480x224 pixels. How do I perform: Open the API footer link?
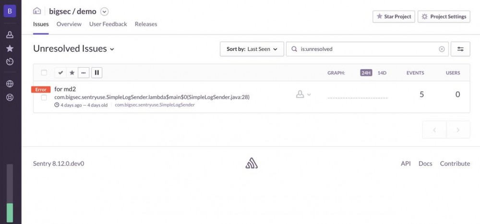tap(406, 164)
